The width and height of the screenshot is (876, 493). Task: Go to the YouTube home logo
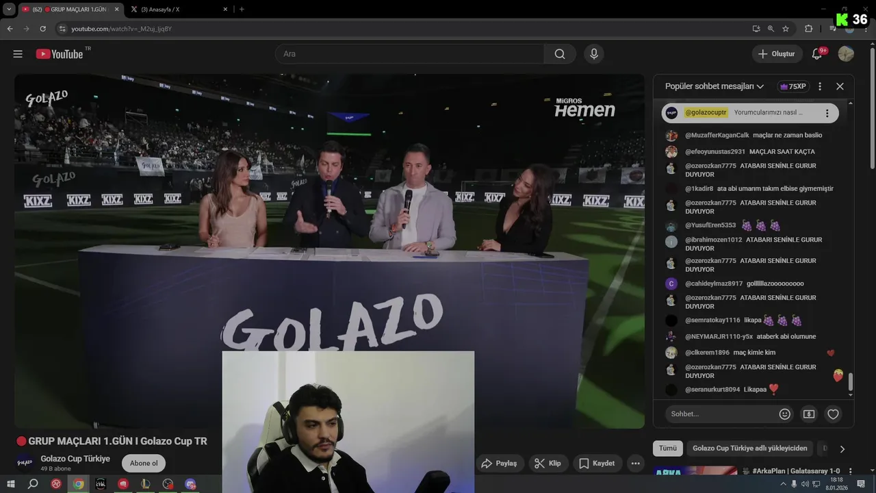pyautogui.click(x=60, y=54)
